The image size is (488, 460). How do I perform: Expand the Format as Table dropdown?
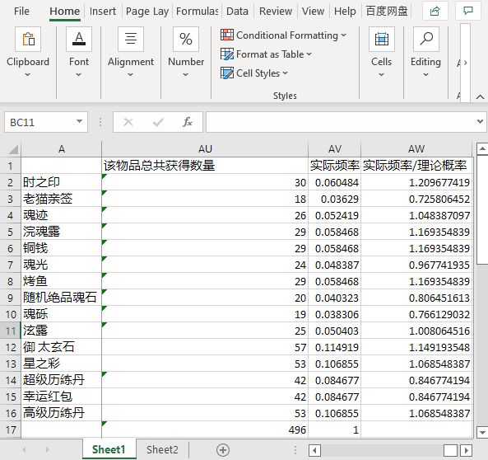(309, 54)
